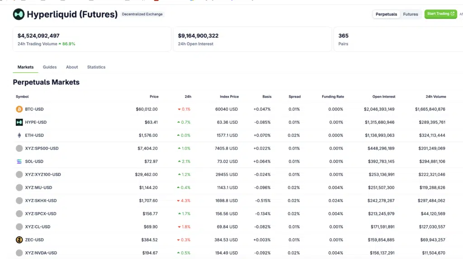Sort by the 24h Volume column header

tap(435, 97)
